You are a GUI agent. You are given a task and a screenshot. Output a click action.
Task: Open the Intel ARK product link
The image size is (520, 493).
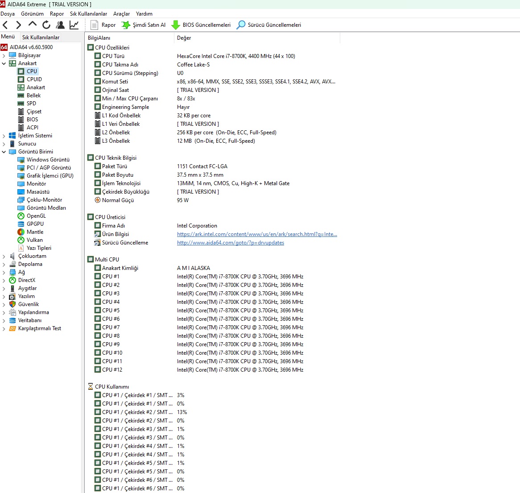point(257,234)
